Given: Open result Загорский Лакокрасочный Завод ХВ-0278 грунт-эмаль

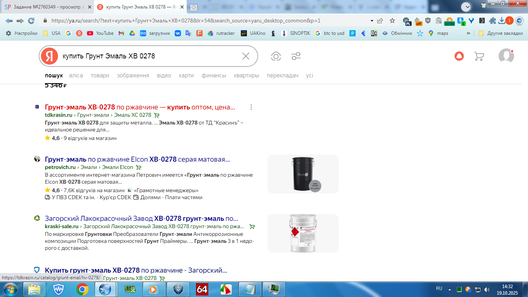Looking at the screenshot, I should tap(141, 218).
